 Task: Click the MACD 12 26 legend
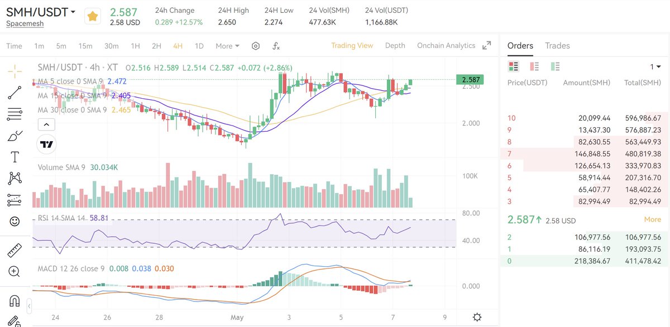(106, 268)
